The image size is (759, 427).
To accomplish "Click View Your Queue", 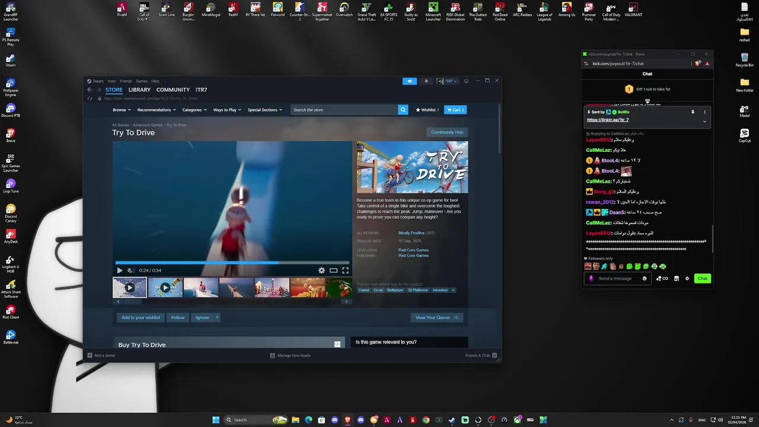I will click(x=436, y=317).
